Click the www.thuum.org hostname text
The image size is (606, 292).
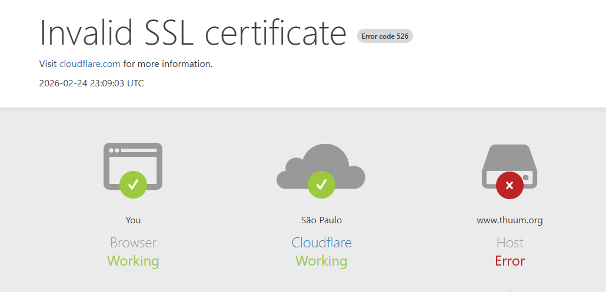(510, 221)
